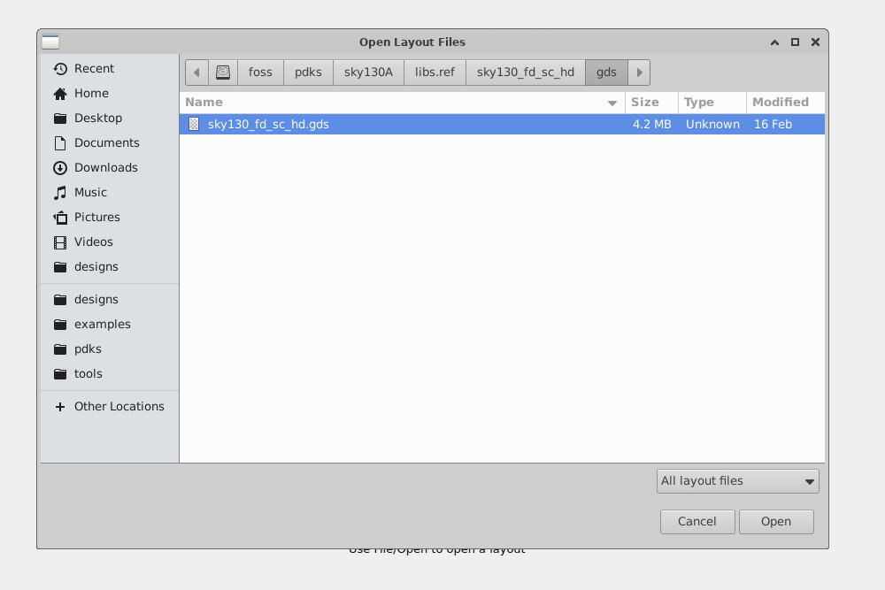The height and width of the screenshot is (590, 885).
Task: Click the Videos sidebar icon
Action: click(x=59, y=241)
